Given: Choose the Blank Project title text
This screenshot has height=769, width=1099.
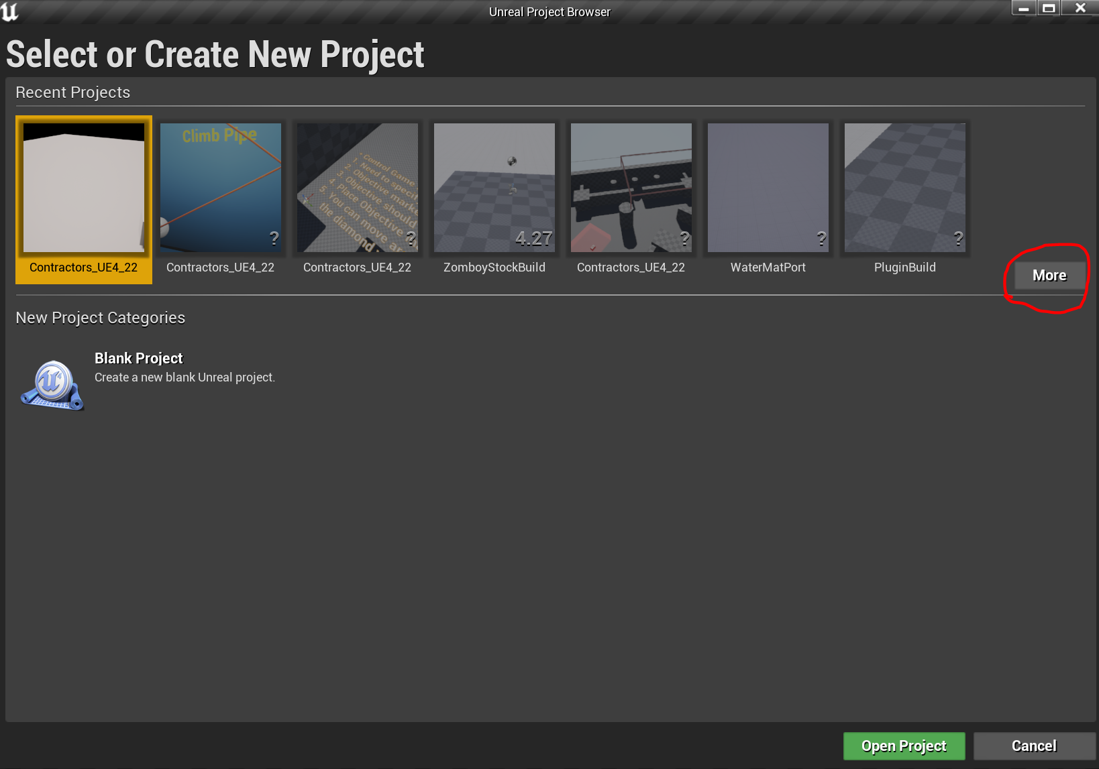Looking at the screenshot, I should pos(139,358).
